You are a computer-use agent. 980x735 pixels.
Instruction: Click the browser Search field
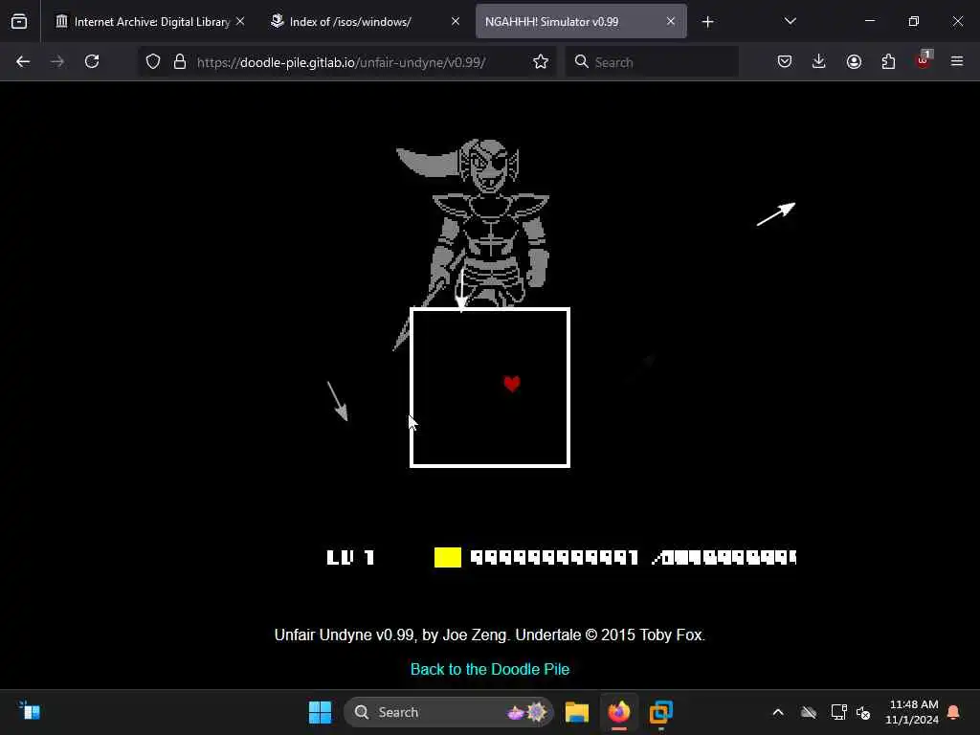(652, 62)
